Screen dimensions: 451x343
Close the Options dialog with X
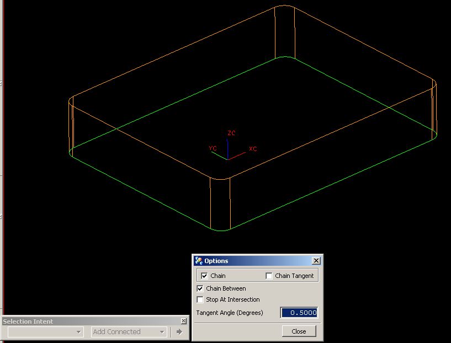[x=316, y=260]
